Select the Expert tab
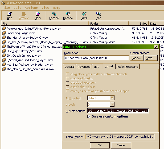164x149 pixels. click(109, 66)
